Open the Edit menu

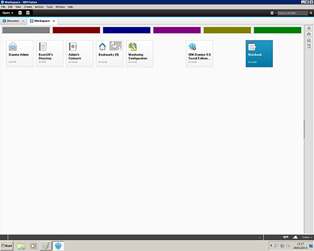[x=10, y=7]
